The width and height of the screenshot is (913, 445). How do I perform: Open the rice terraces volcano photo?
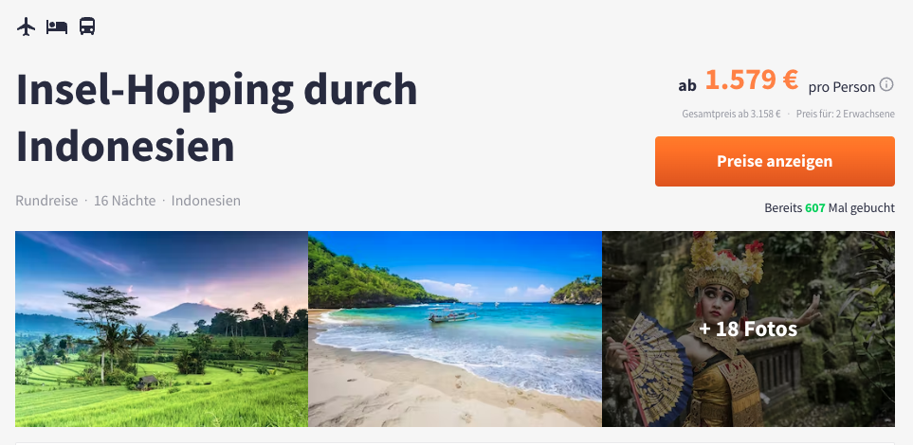coord(161,329)
